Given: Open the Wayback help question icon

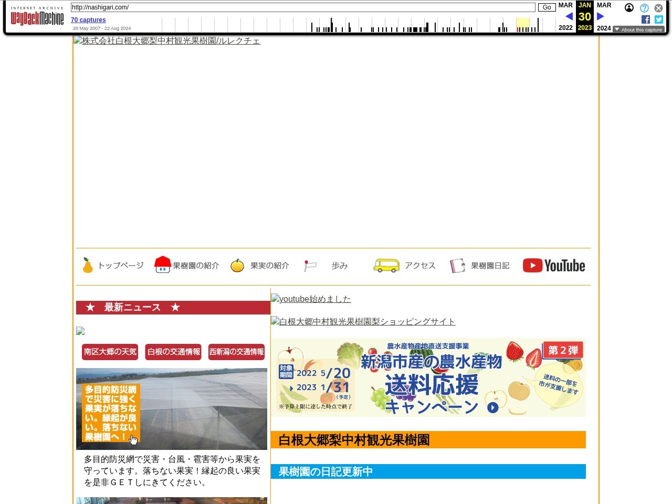Looking at the screenshot, I should pos(644,8).
